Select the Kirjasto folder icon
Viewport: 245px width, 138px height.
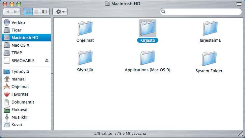point(148,28)
